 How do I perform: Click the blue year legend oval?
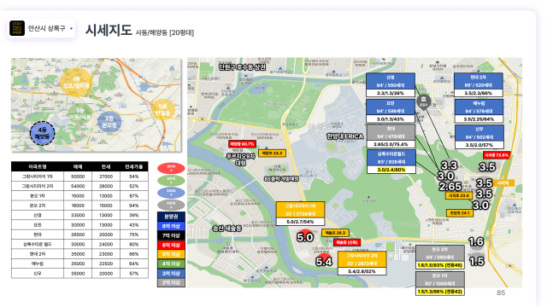pos(171,193)
